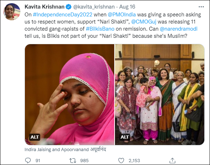Retweet using the retweet arrows icon

click(x=73, y=160)
